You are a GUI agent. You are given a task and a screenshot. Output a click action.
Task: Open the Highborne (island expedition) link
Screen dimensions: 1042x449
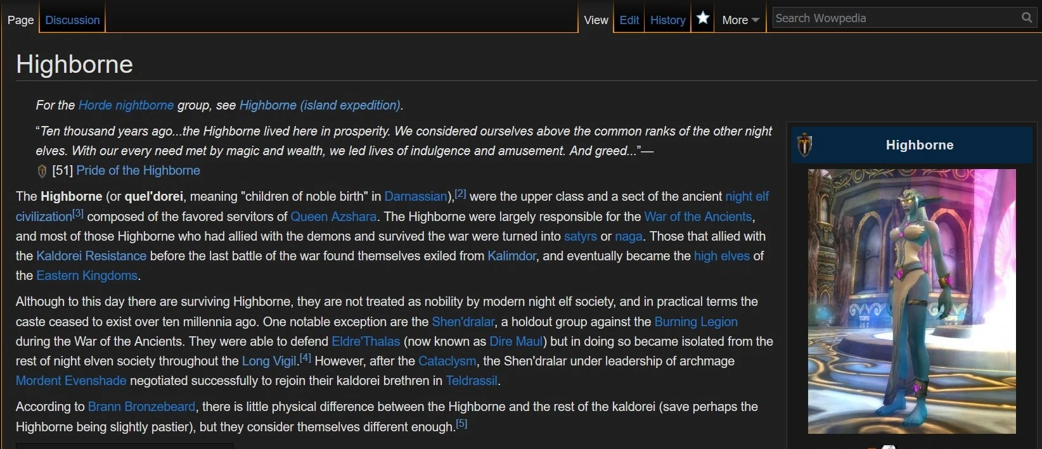tap(319, 105)
